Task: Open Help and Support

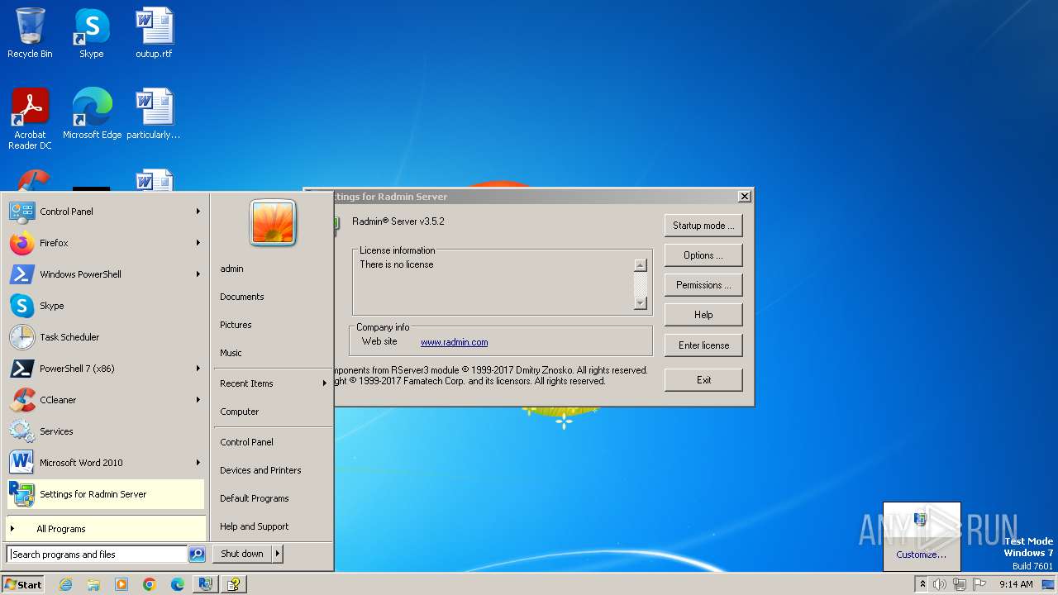Action: (x=255, y=526)
